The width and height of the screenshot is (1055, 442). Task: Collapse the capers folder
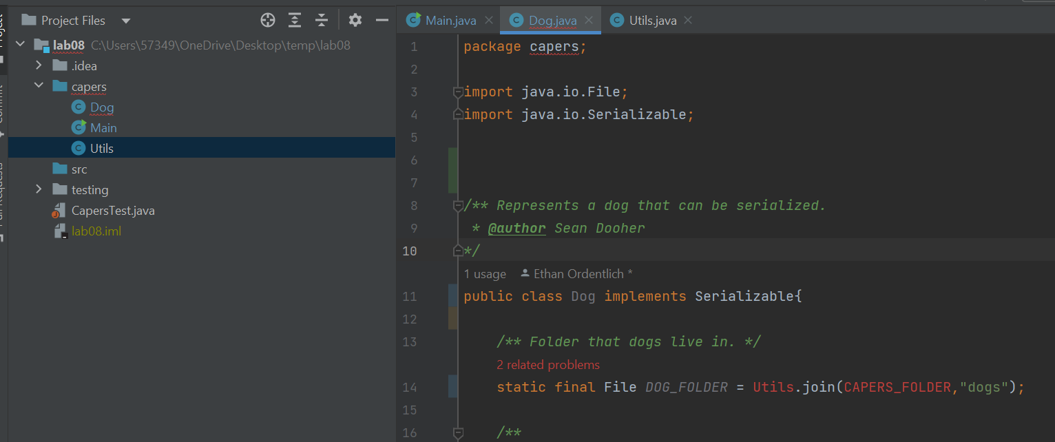coord(39,87)
